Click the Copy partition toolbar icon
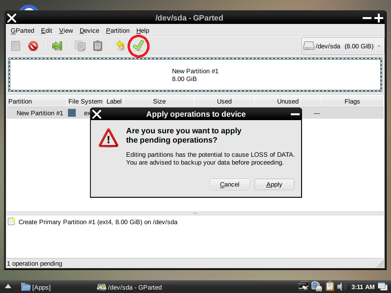This screenshot has height=293, width=391. click(x=80, y=46)
